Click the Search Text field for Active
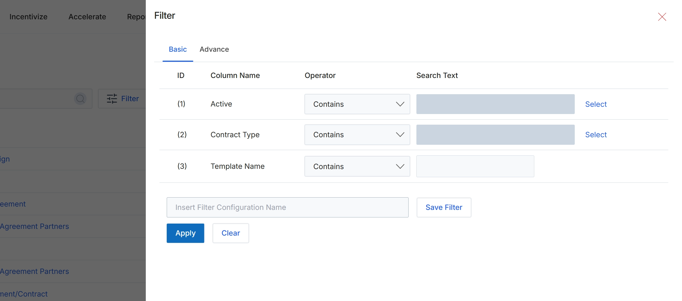Image resolution: width=682 pixels, height=301 pixels. [x=495, y=104]
